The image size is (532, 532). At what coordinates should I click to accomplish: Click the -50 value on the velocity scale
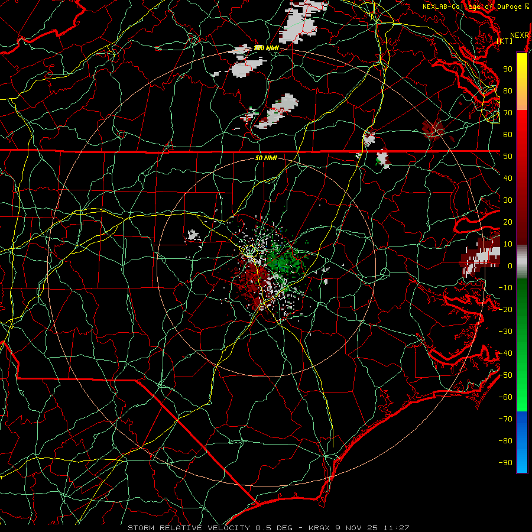point(505,375)
